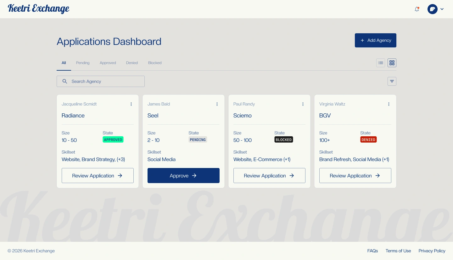Click skillset Website, Brand Strategy, (+3)
This screenshot has width=453, height=260.
click(x=93, y=160)
